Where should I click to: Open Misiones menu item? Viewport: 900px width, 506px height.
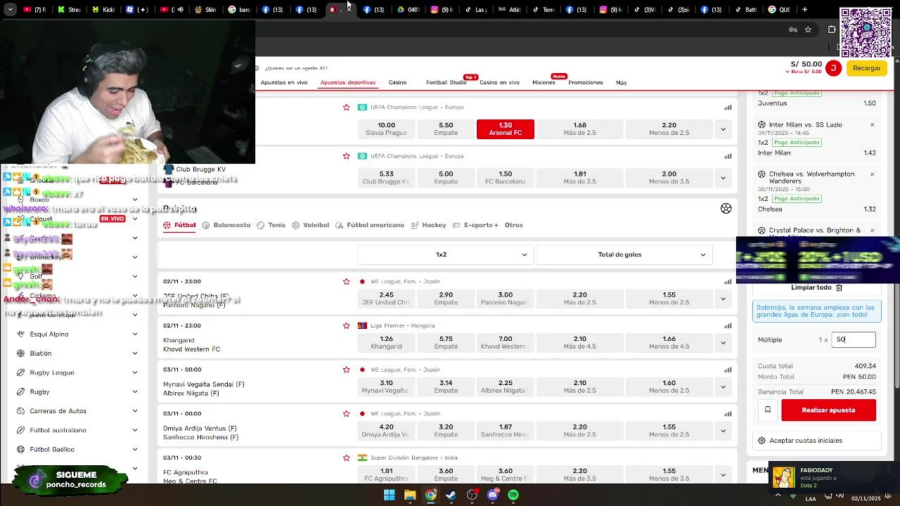(544, 82)
